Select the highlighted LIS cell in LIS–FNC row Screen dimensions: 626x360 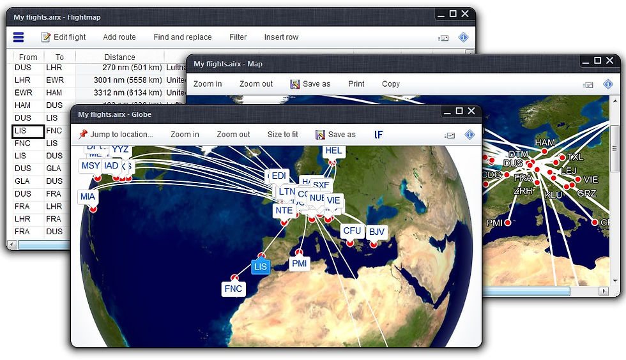coord(28,131)
